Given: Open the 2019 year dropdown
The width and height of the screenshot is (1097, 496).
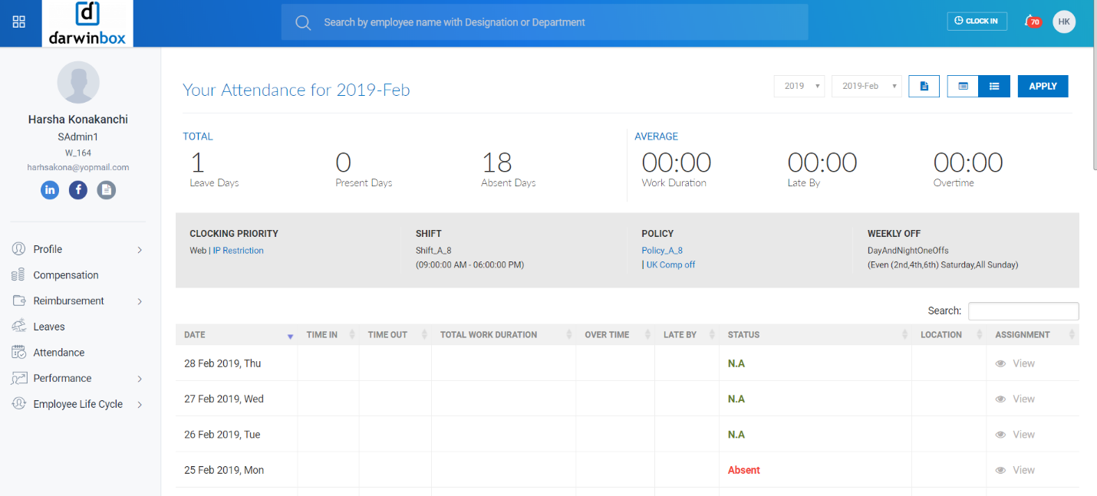Looking at the screenshot, I should pos(799,87).
